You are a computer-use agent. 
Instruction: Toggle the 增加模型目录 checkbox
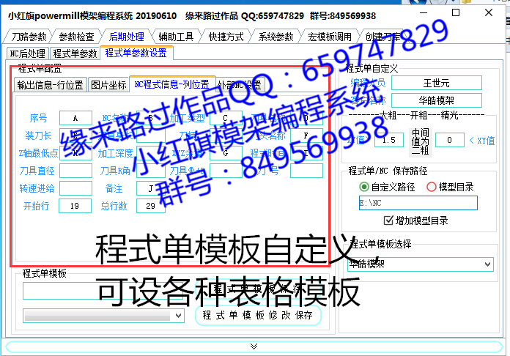coord(388,220)
